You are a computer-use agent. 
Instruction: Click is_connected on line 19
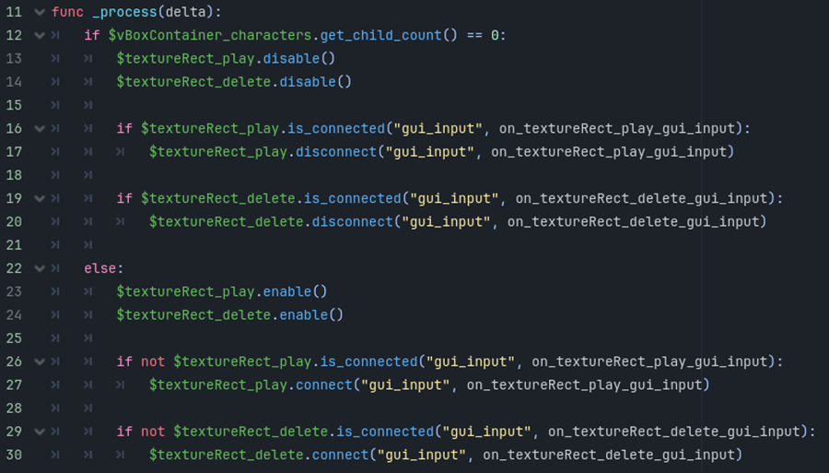point(353,198)
